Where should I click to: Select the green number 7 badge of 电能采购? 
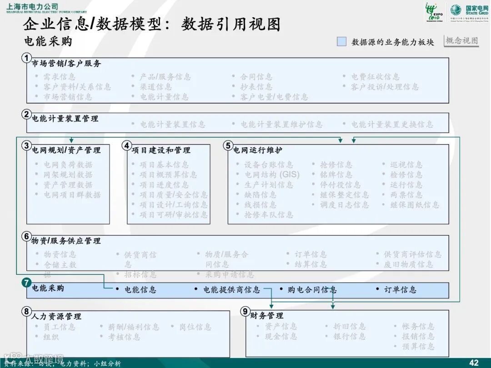point(27,283)
